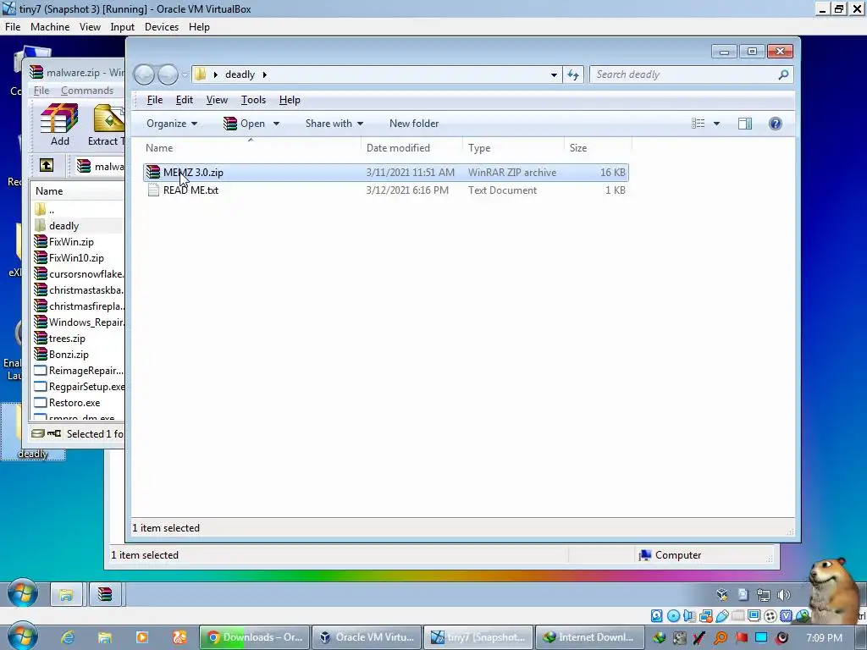This screenshot has width=867, height=650.
Task: Click Explorer Back navigation button
Action: coord(144,74)
